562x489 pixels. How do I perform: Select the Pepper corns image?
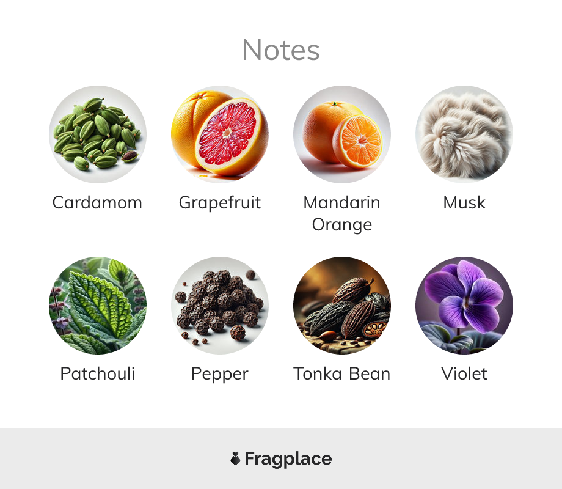[x=220, y=305]
